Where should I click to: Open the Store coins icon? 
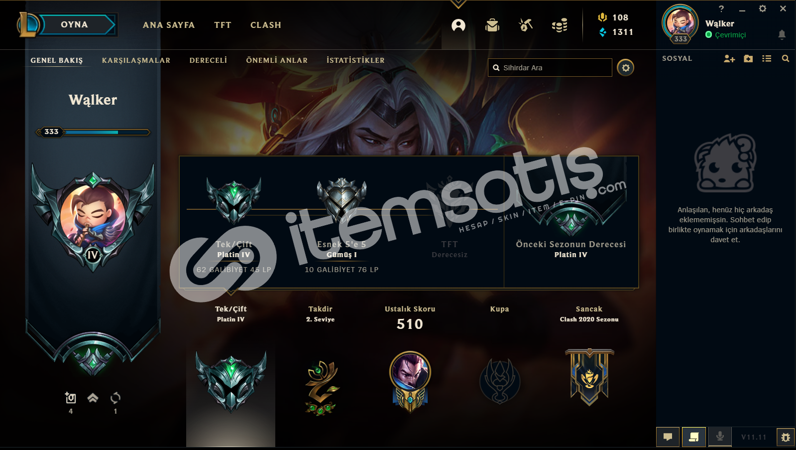point(560,25)
